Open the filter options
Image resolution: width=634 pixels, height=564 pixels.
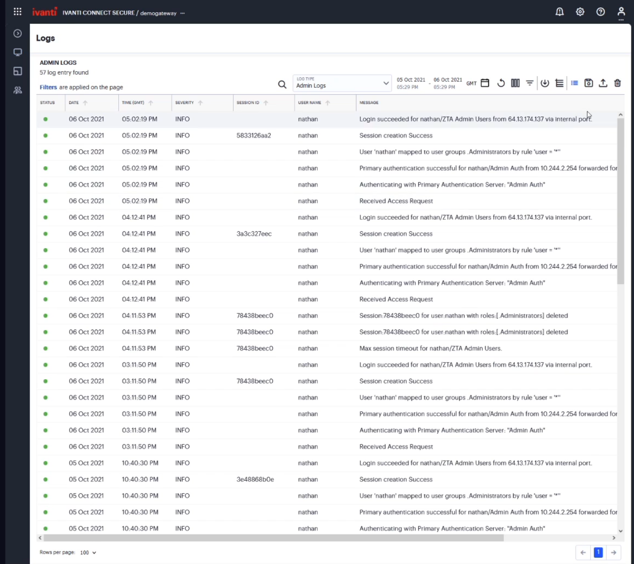point(530,83)
